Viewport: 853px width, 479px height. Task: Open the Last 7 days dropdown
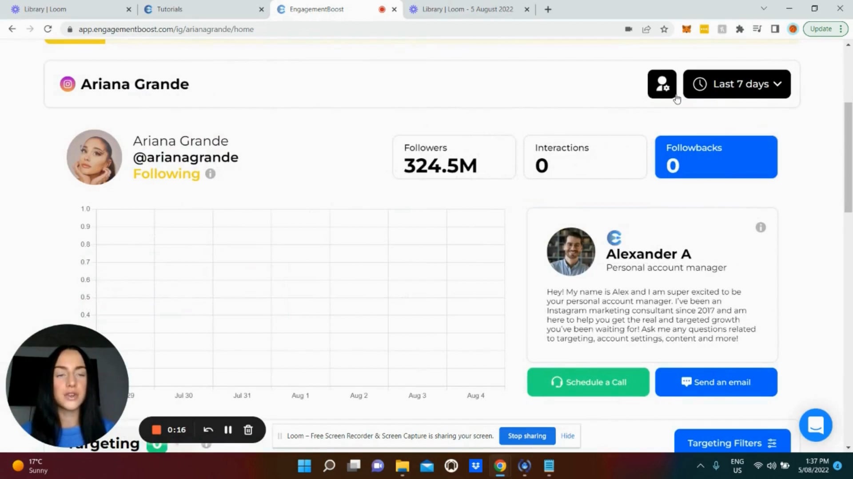737,84
